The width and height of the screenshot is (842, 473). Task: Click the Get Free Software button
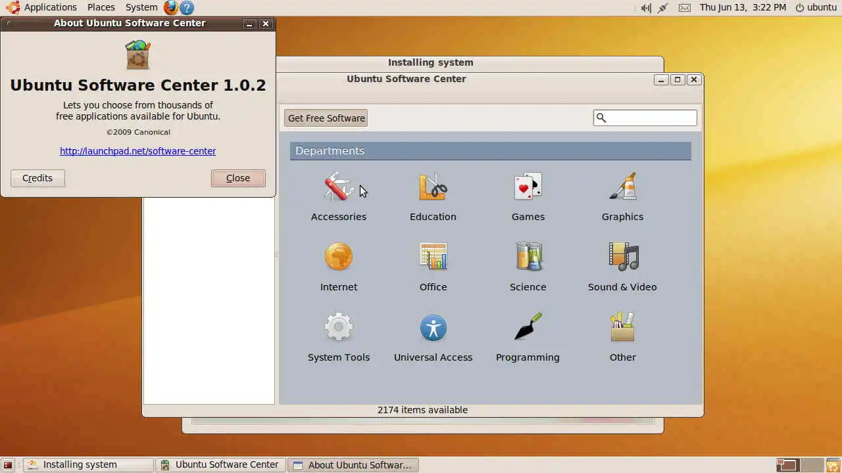coord(326,118)
